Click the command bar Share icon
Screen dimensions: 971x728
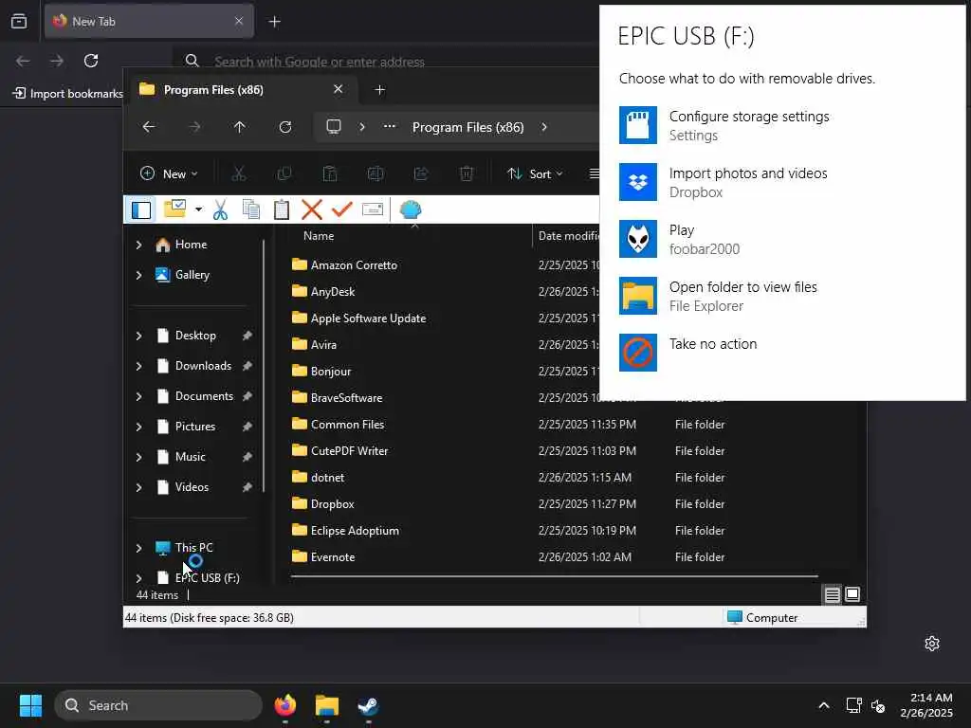421,174
